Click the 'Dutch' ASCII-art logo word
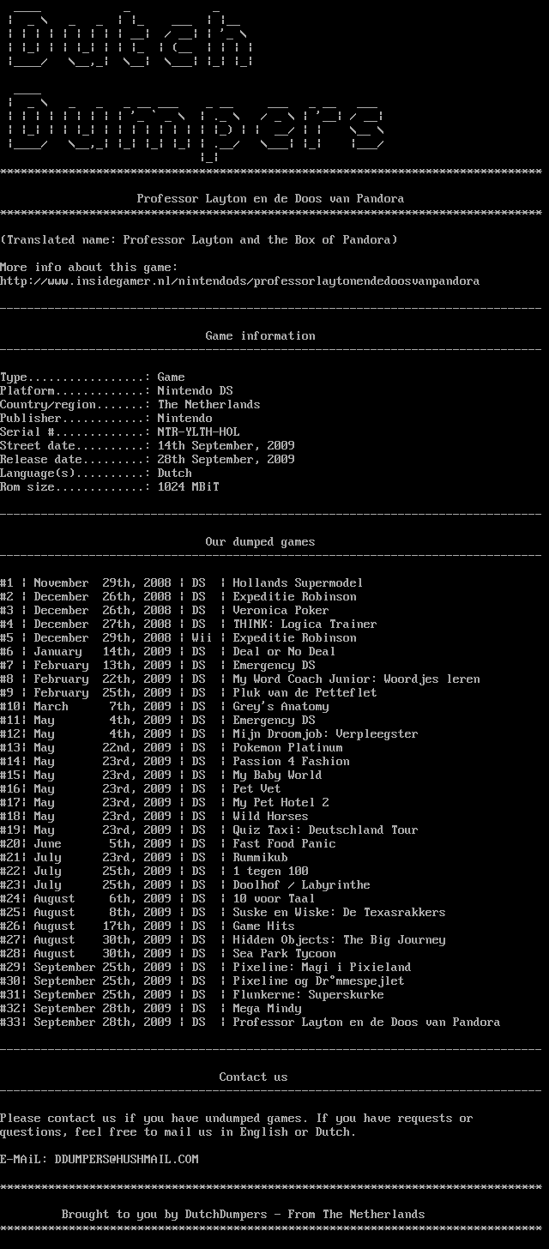The image size is (549, 1249). pyautogui.click(x=130, y=39)
